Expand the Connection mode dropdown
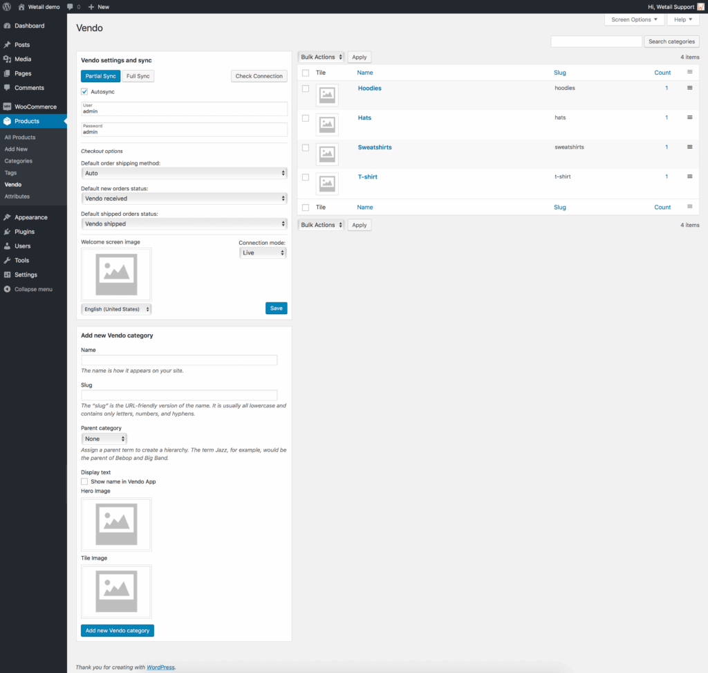This screenshot has width=708, height=673. [x=263, y=253]
